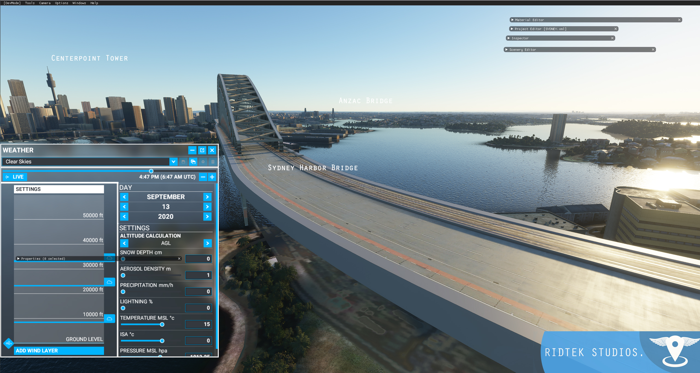Click the Aerosol Density slider handle
Image resolution: width=700 pixels, height=373 pixels.
[123, 275]
